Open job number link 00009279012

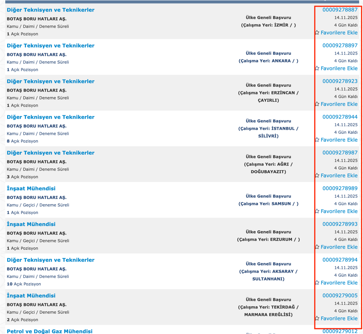tap(340, 331)
